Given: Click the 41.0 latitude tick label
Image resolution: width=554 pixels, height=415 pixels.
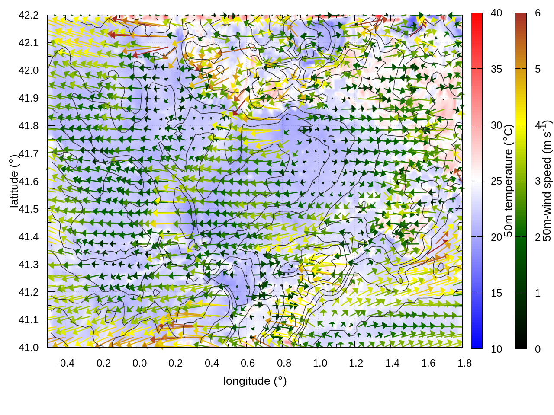Looking at the screenshot, I should (29, 348).
